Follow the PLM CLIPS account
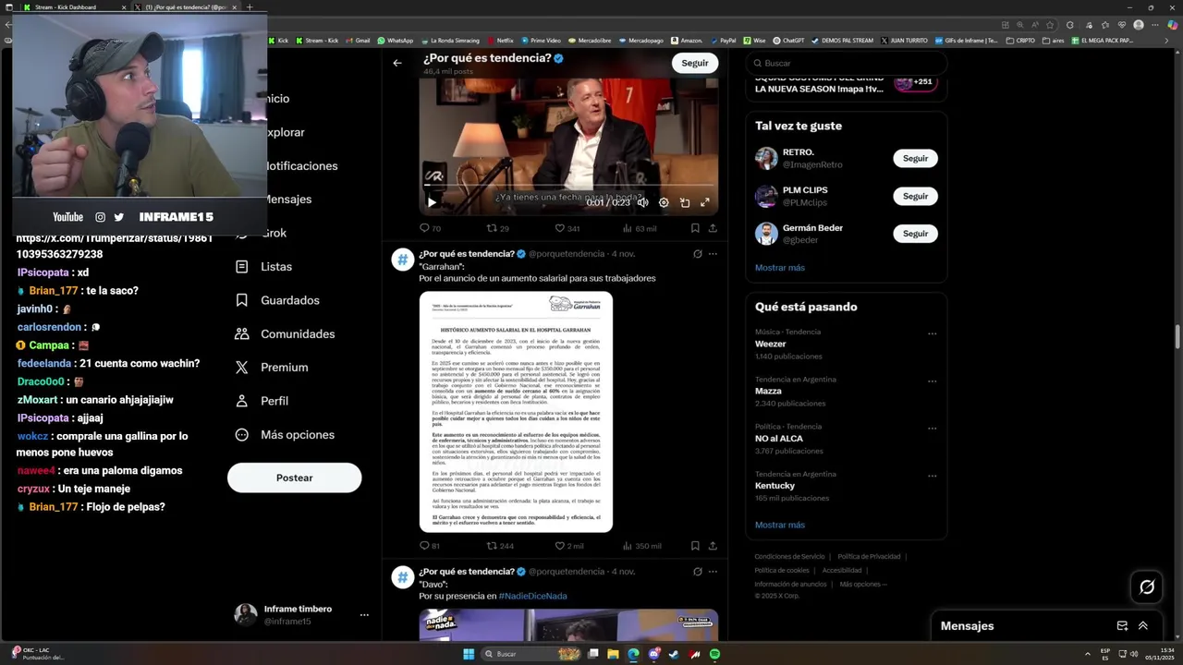The image size is (1183, 665). [x=915, y=196]
